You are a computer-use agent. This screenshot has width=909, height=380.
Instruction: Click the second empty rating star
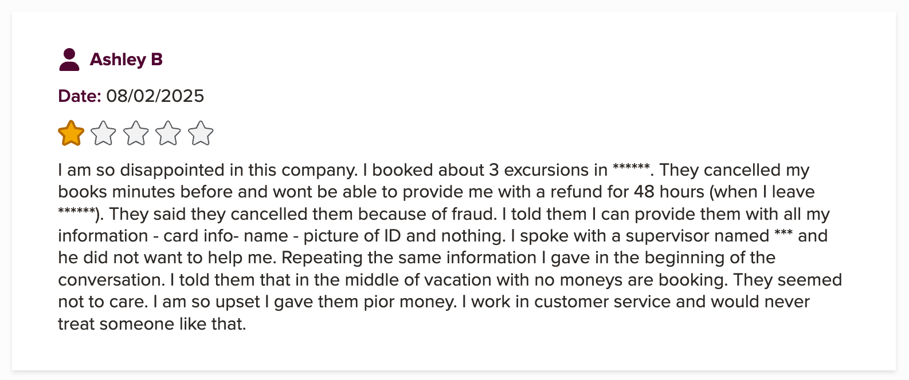(104, 134)
